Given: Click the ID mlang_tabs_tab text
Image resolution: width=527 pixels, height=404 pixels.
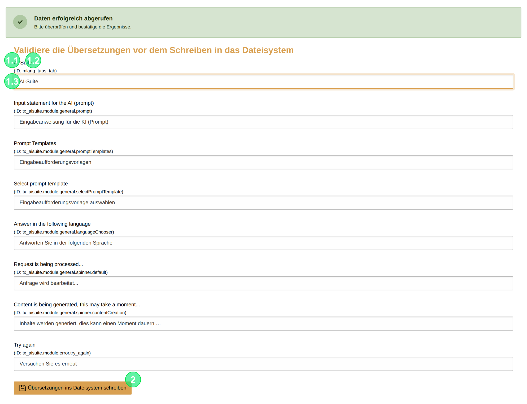Looking at the screenshot, I should 35,71.
